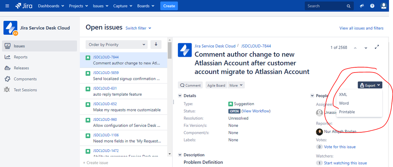Click the Jira logo
This screenshot has width=393, height=167.
[x=24, y=6]
